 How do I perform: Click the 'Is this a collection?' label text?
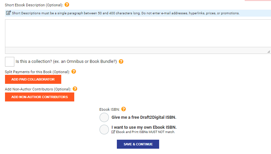66,62
